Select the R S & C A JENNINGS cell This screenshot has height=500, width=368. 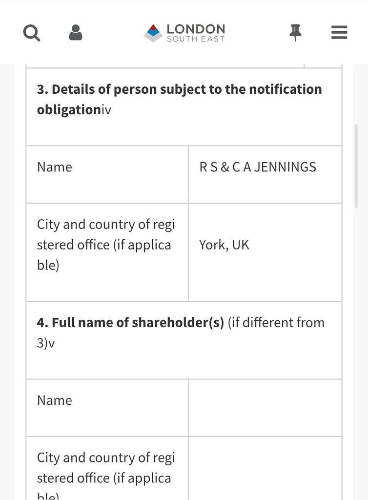(258, 167)
